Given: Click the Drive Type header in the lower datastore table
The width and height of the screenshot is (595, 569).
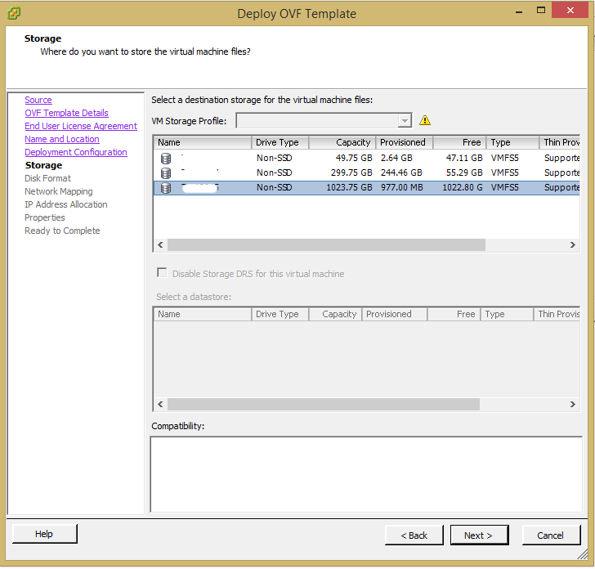Looking at the screenshot, I should coord(280,314).
